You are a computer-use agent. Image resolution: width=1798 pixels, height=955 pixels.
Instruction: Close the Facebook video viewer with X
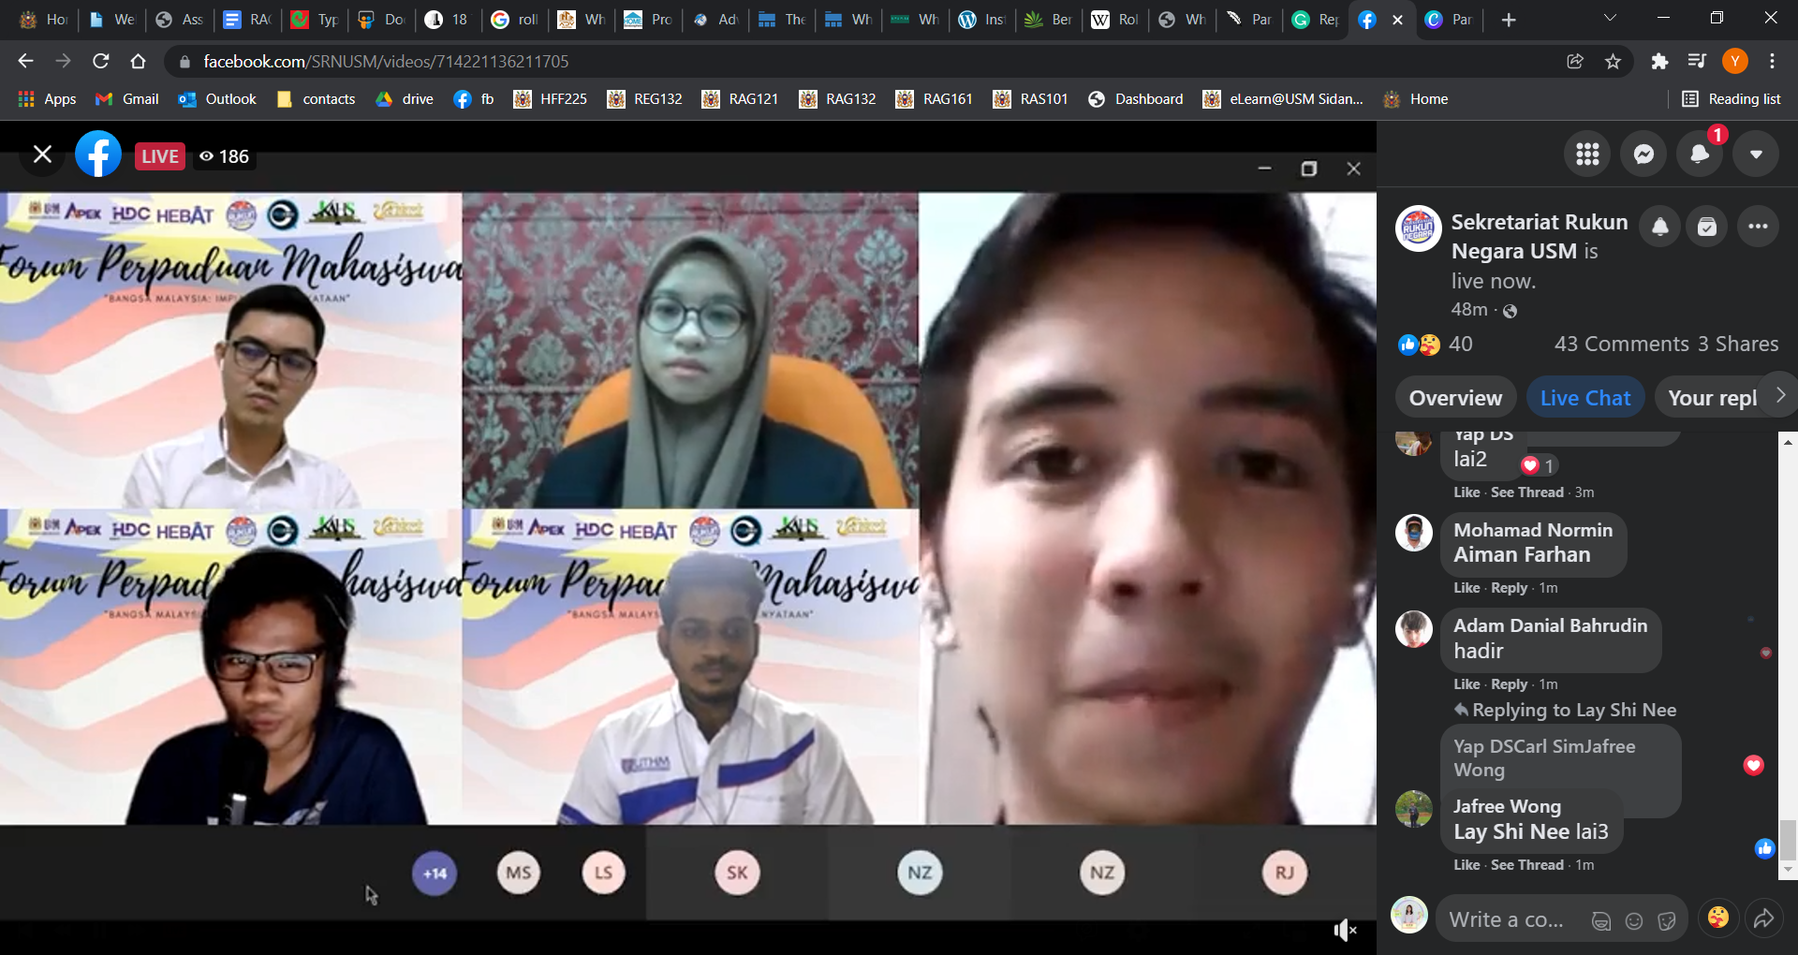coord(42,154)
